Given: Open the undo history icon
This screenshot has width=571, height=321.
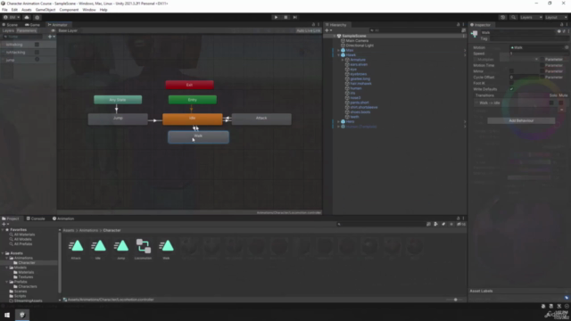Looking at the screenshot, I should [503, 17].
